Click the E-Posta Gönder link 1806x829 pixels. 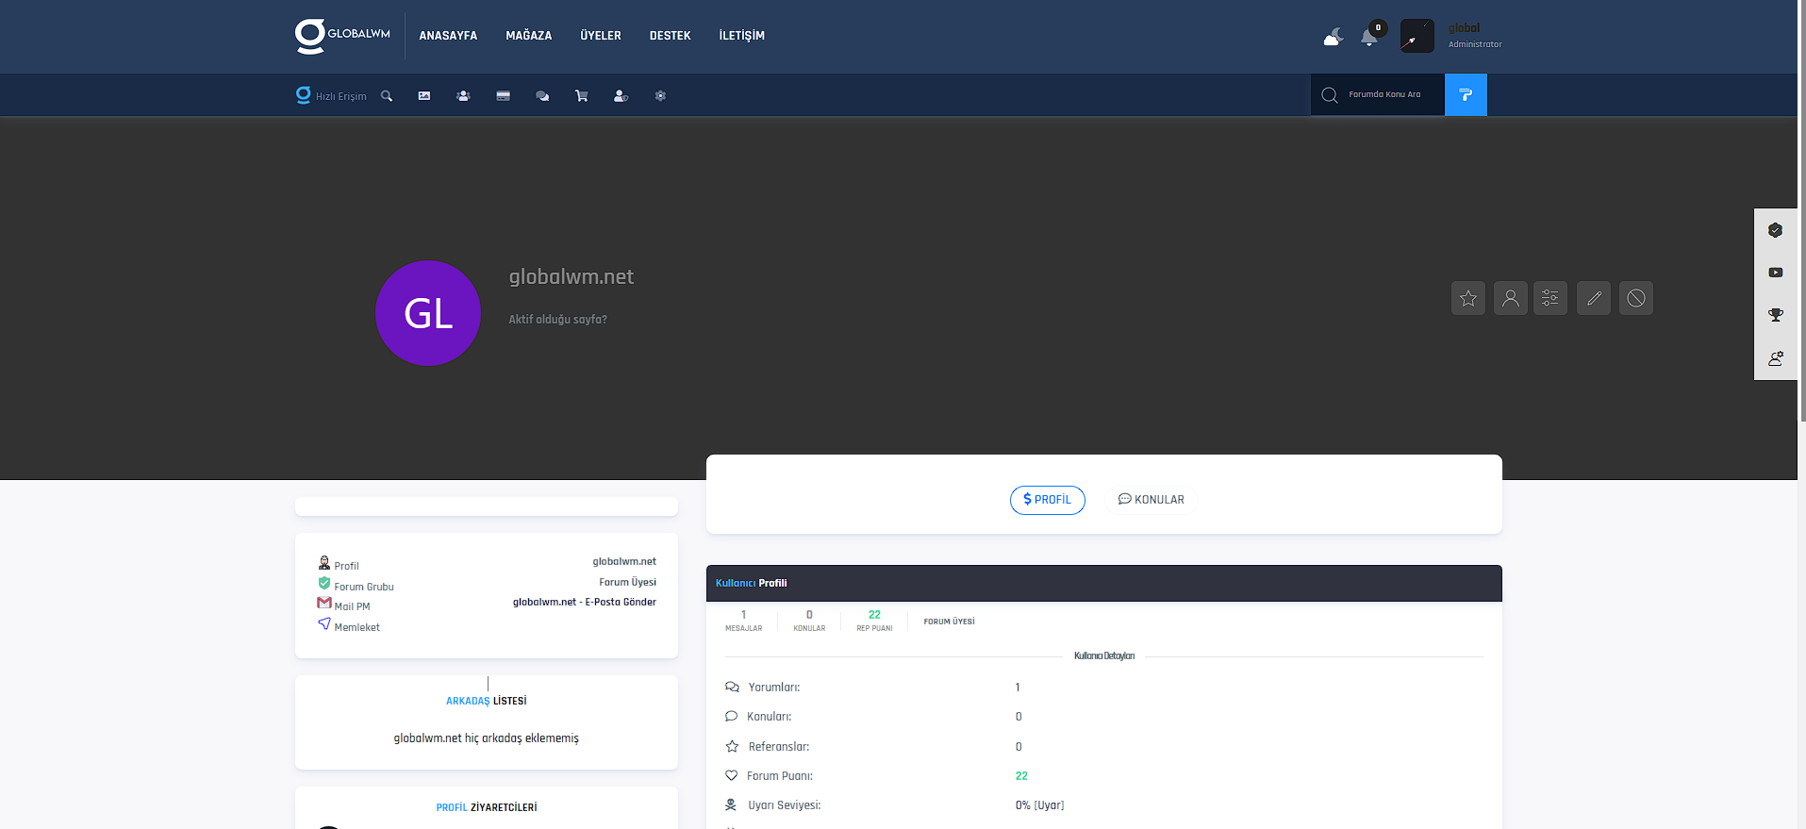[621, 602]
